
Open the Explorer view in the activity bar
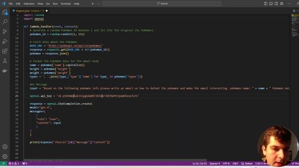tap(5, 13)
